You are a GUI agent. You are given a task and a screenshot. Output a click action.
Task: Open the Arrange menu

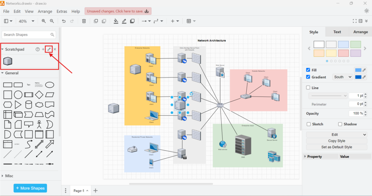(x=45, y=11)
